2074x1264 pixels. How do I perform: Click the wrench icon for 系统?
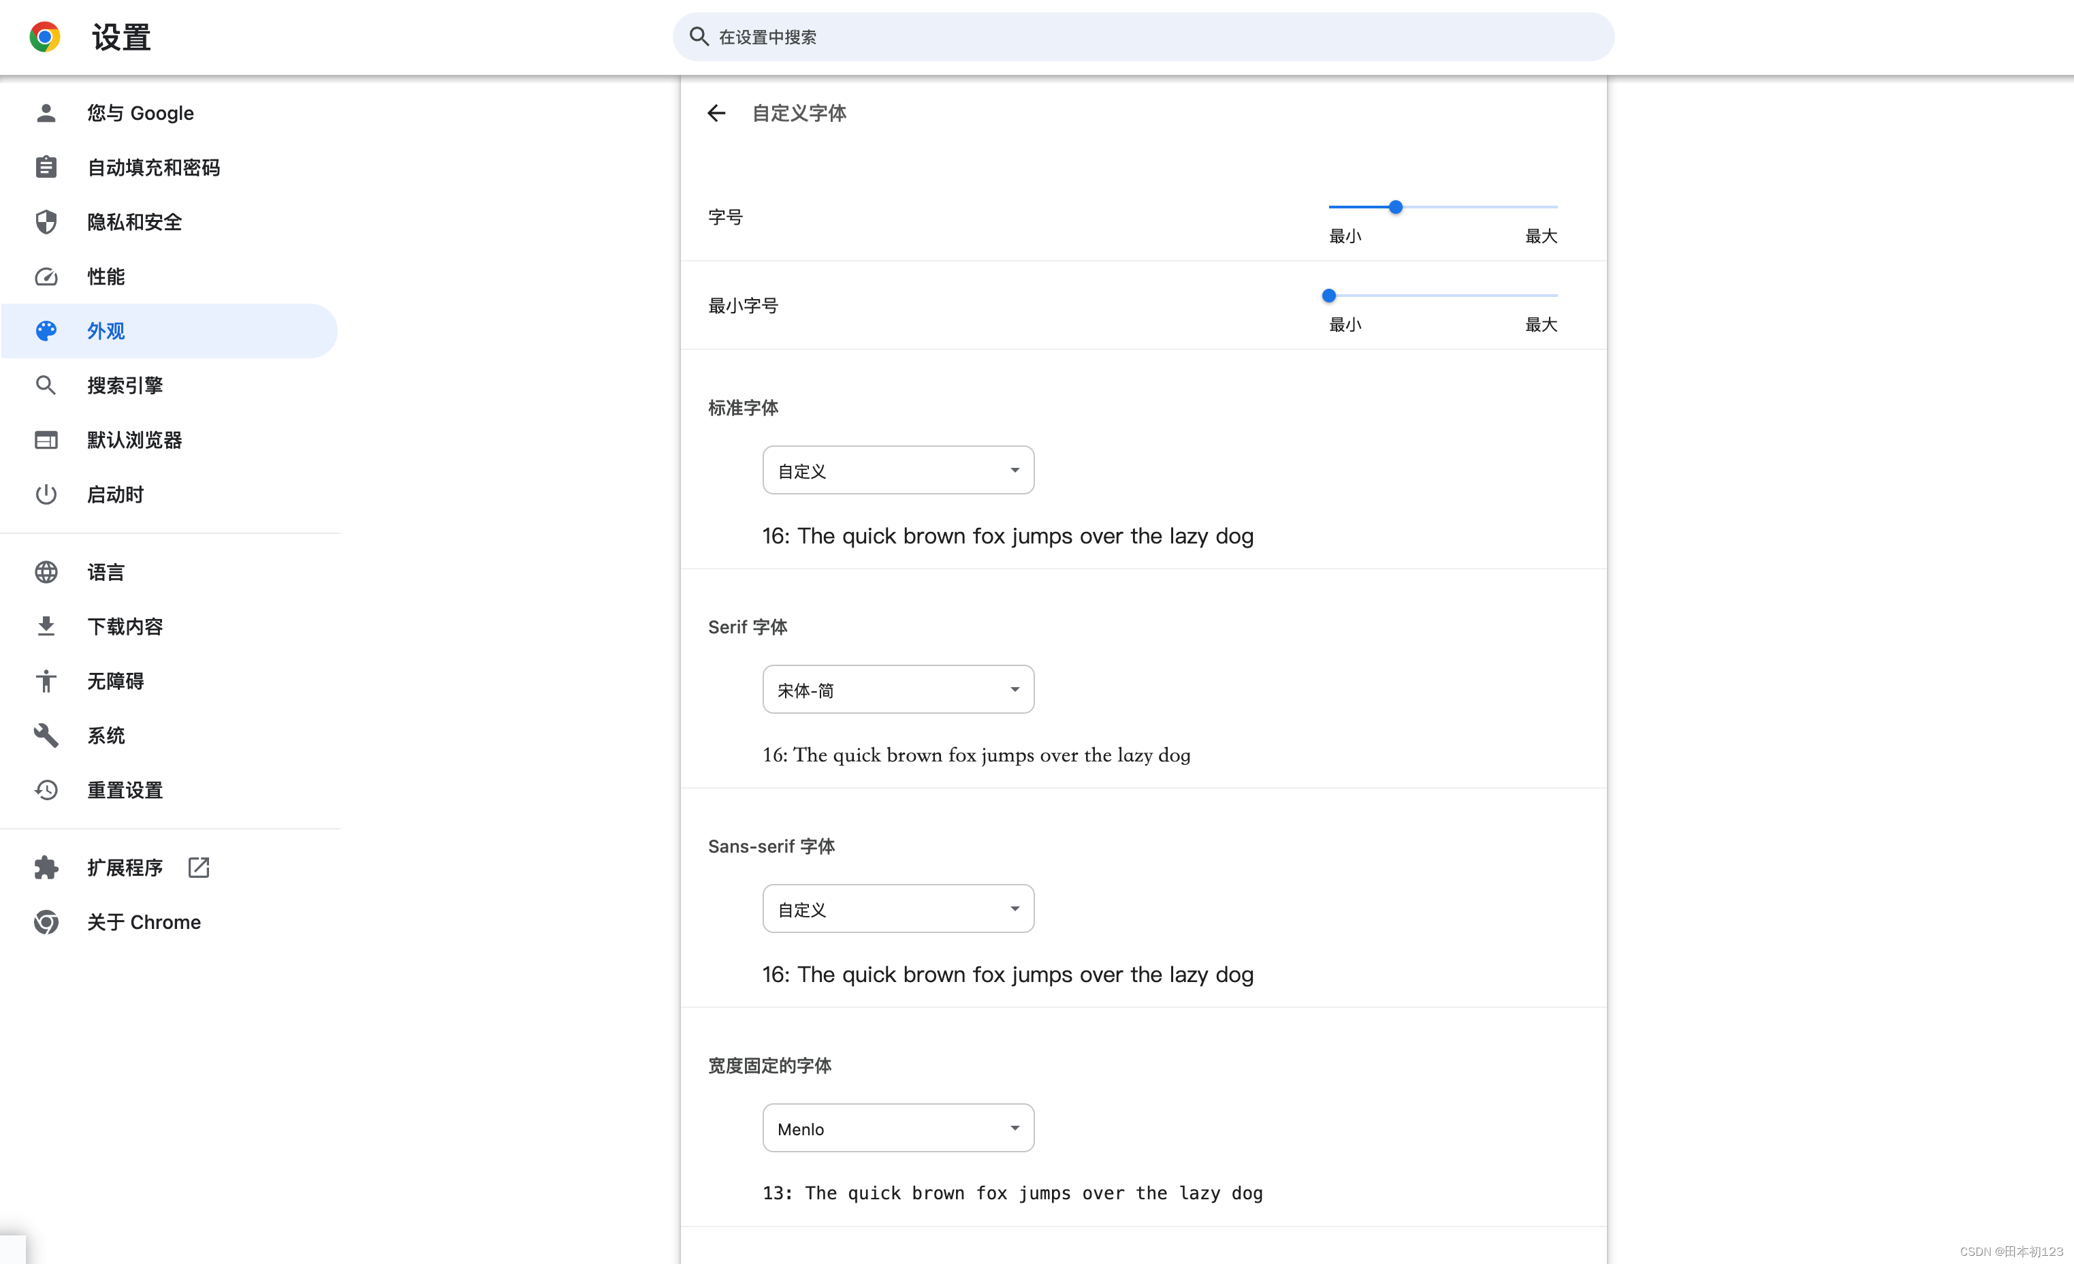coord(46,735)
